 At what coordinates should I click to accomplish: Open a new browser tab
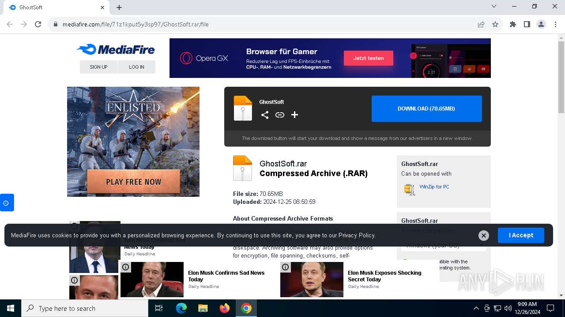tap(119, 7)
